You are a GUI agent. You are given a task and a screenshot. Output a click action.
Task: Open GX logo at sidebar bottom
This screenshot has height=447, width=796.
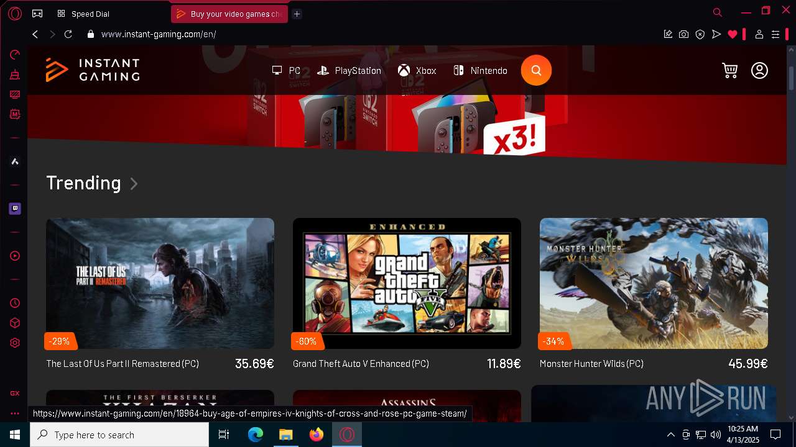(x=15, y=393)
